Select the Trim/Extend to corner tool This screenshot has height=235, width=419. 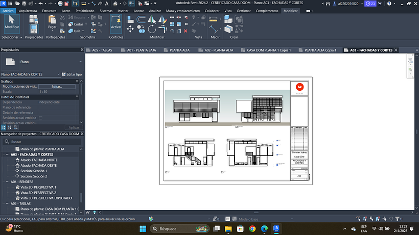(162, 29)
